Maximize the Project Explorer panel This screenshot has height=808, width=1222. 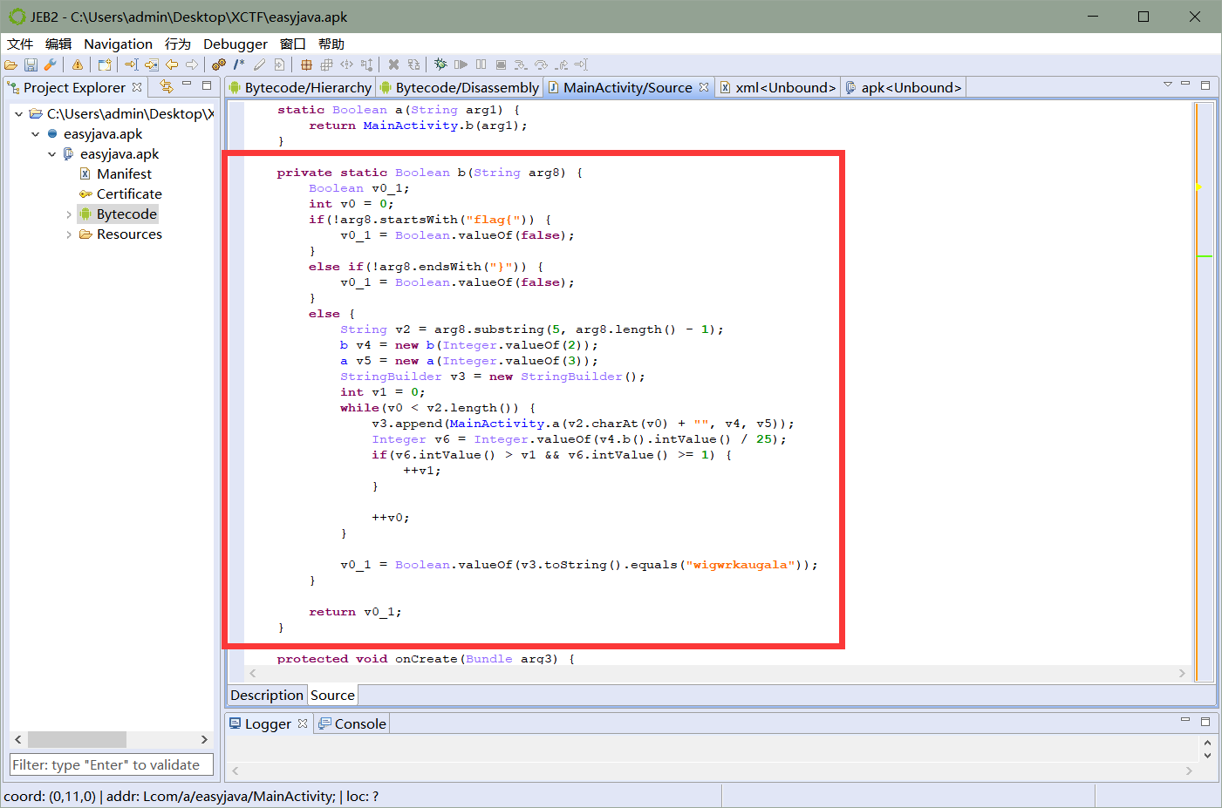tap(207, 85)
